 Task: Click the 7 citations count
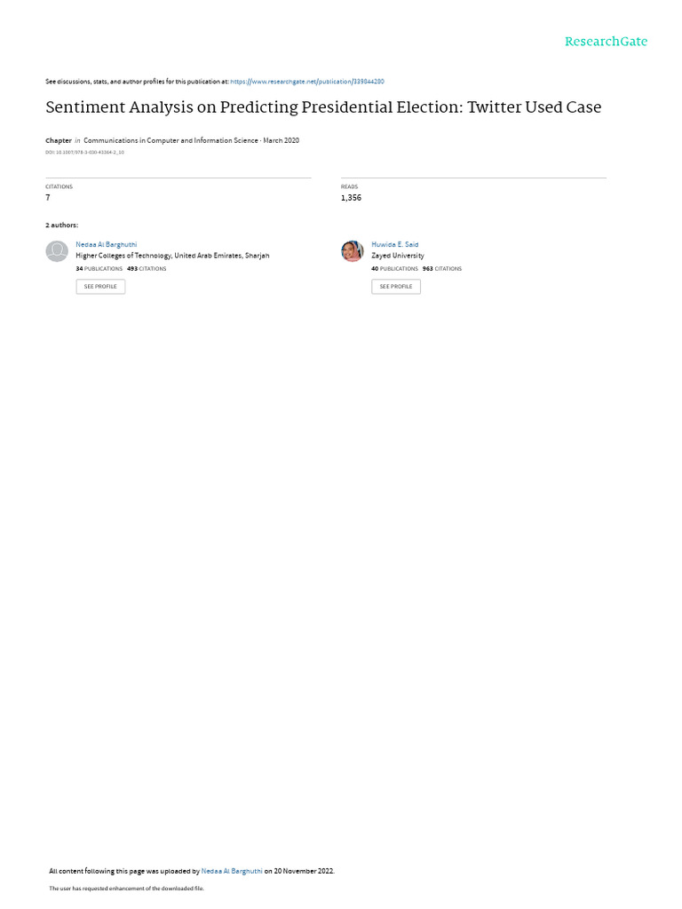pos(48,198)
